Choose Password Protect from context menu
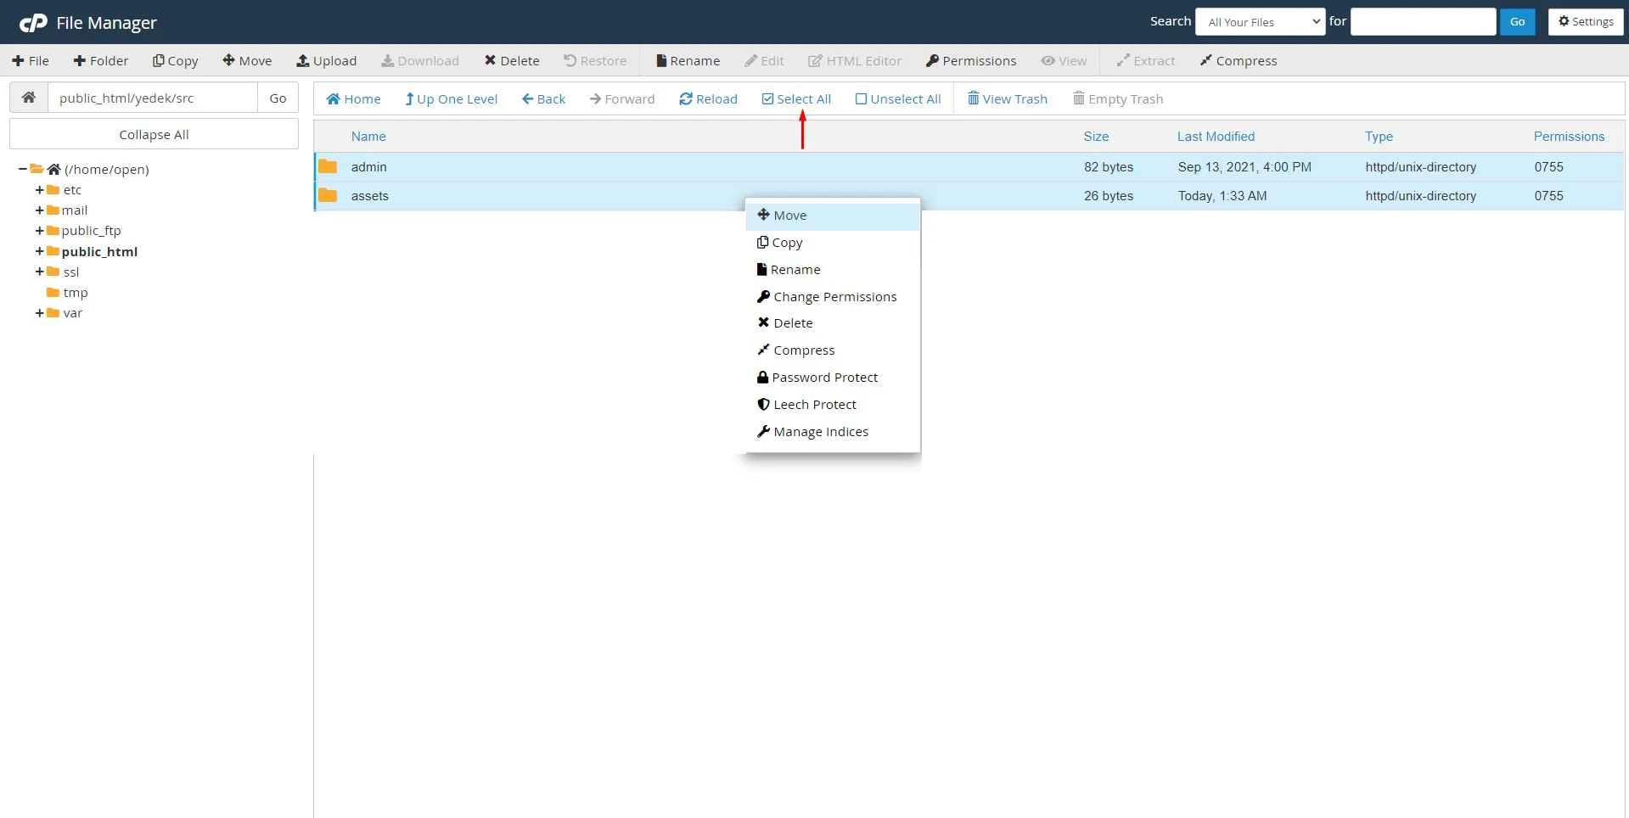The height and width of the screenshot is (818, 1629). click(824, 378)
